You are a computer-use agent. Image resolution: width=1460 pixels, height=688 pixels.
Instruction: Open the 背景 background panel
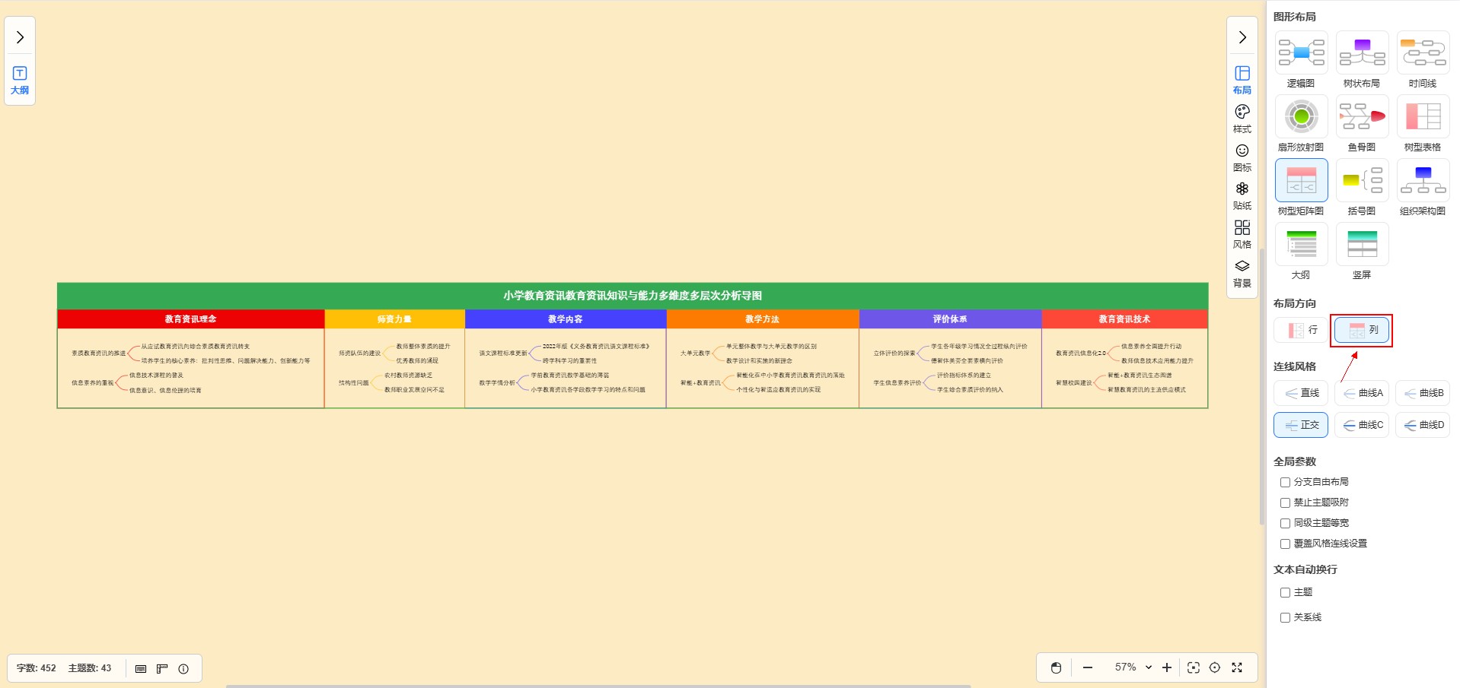[x=1242, y=273]
